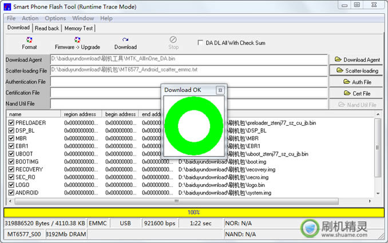Click the yellow 100% progress bar

(193, 212)
